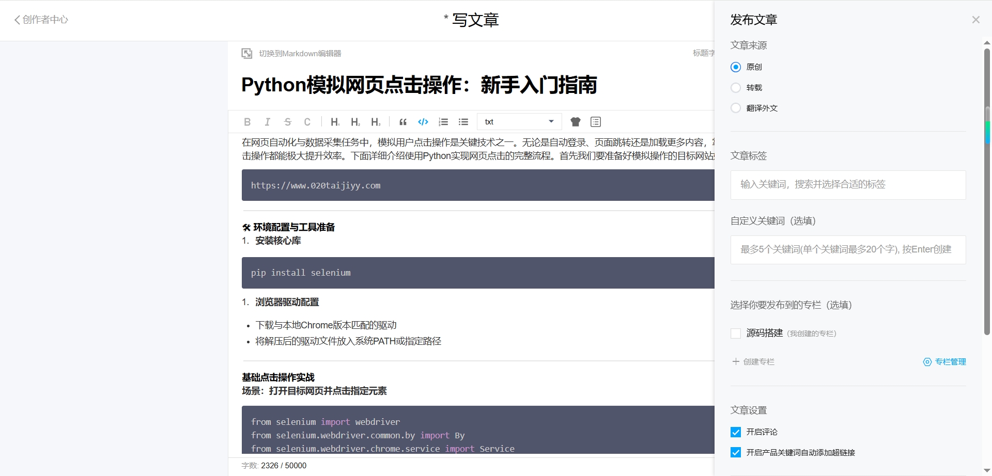Toggle 开启评论 checkbox
Screen dimensions: 992x476
point(736,432)
